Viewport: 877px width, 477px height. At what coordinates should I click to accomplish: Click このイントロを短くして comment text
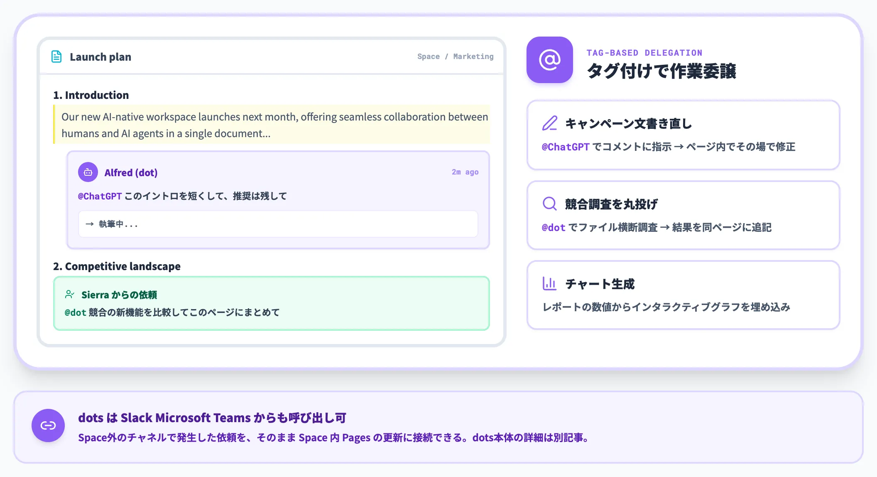[206, 196]
